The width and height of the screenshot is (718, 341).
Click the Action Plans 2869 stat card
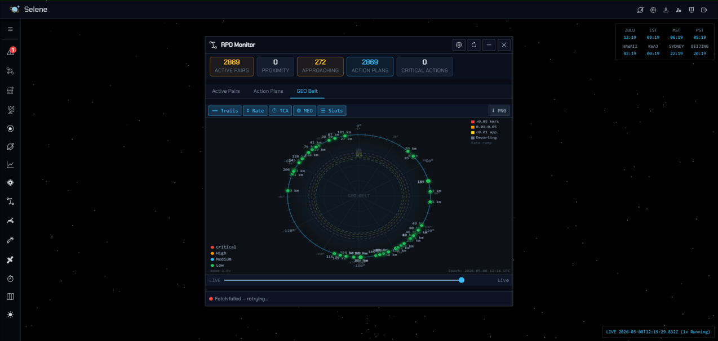point(370,66)
